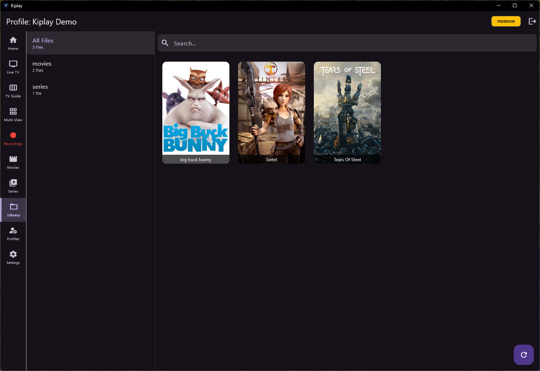Select the movies folder category
This screenshot has width=540, height=371.
[91, 66]
